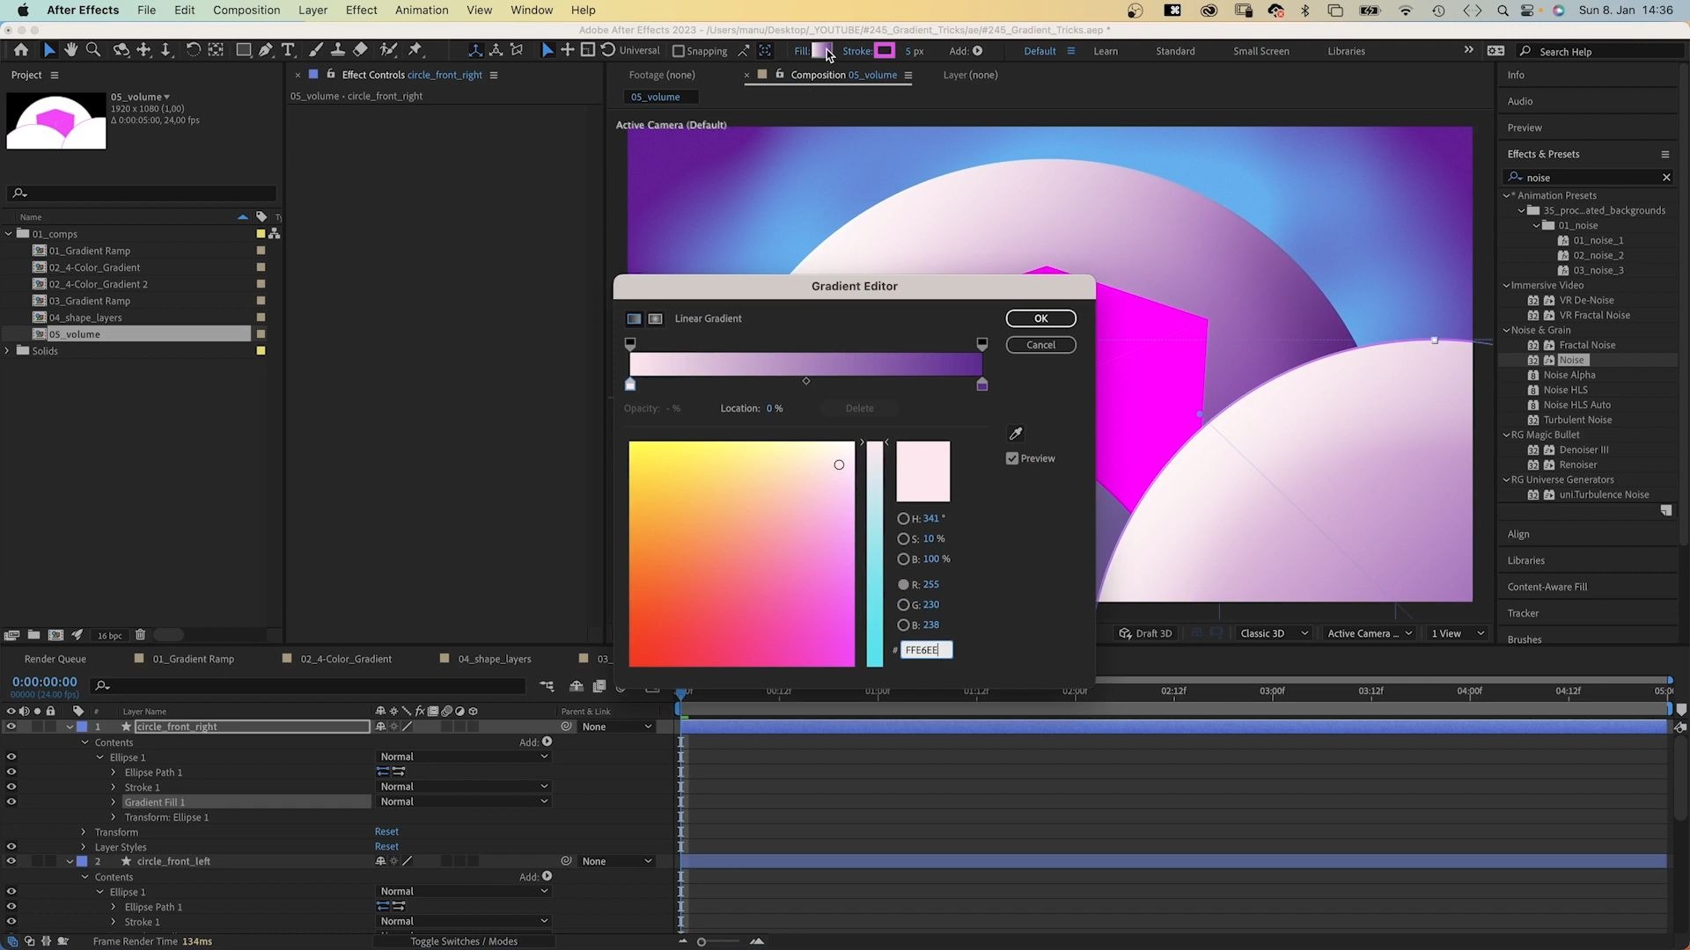Screen dimensions: 1690x950
Task: Collapse the Noise & Grain category
Action: point(1506,331)
